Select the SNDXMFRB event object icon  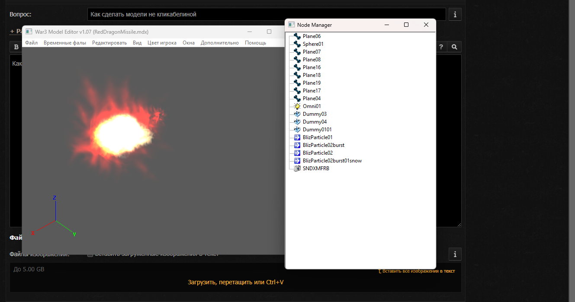click(297, 168)
